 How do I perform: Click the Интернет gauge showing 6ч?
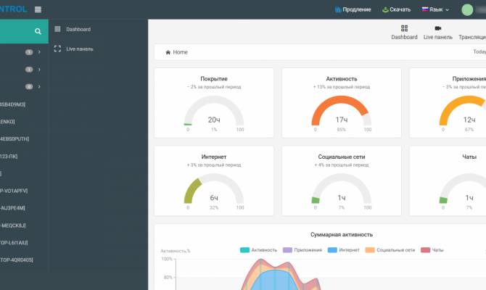[214, 189]
